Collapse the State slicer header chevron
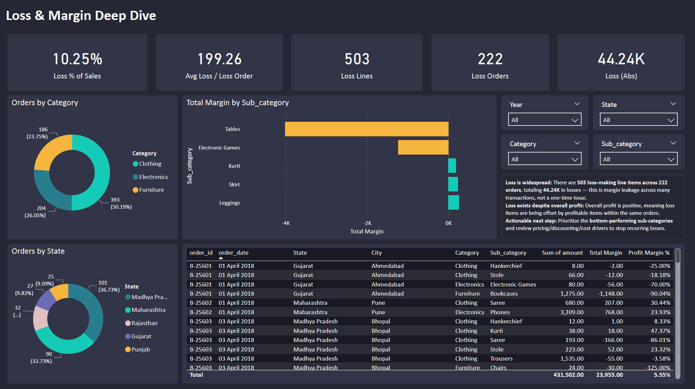 click(673, 104)
